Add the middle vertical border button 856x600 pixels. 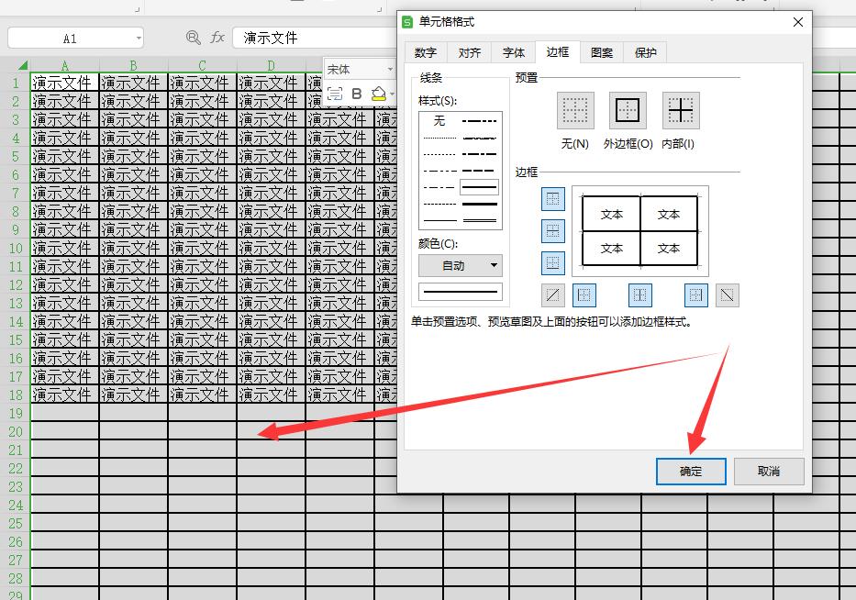pyautogui.click(x=639, y=294)
